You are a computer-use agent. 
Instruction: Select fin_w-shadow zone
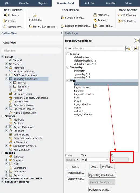coord(82,87)
